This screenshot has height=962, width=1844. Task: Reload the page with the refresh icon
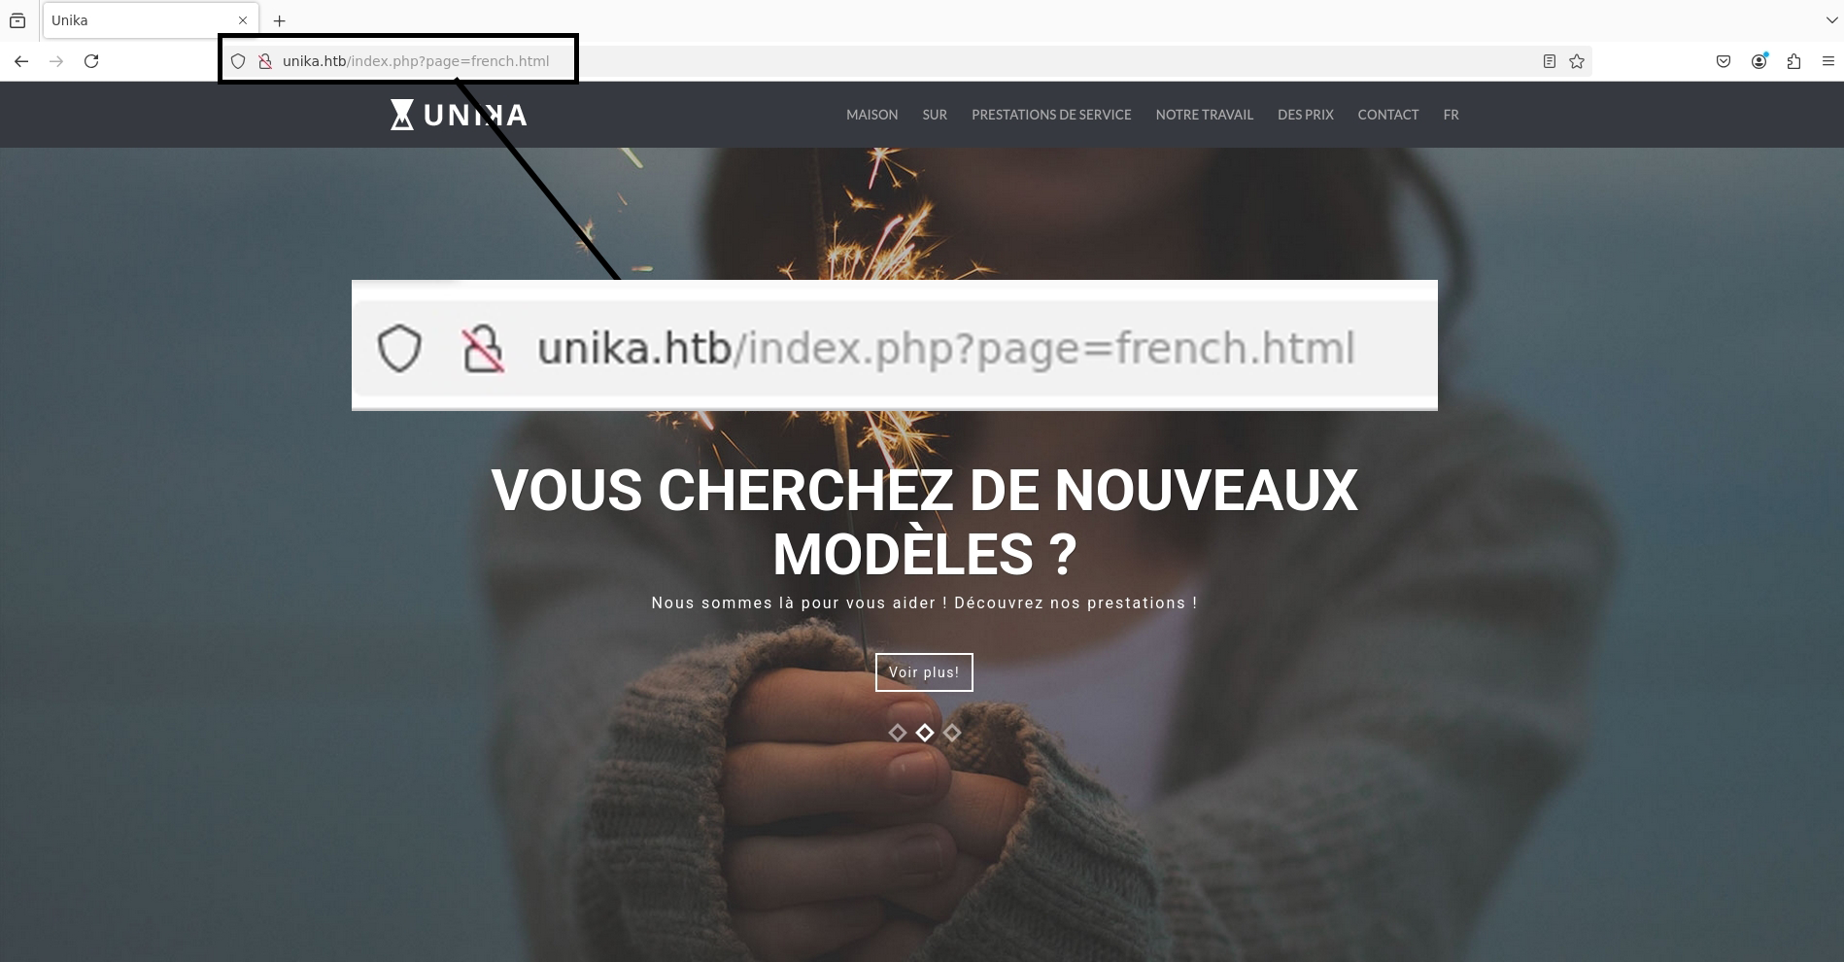pyautogui.click(x=91, y=61)
